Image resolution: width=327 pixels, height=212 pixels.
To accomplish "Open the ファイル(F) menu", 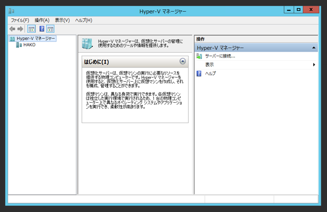I will [20, 20].
